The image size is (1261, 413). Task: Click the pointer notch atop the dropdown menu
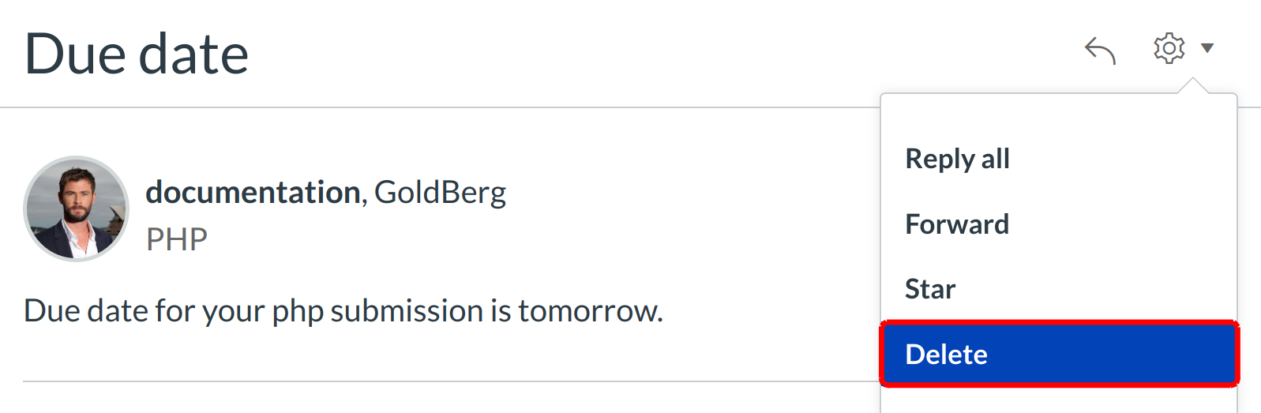point(1192,85)
